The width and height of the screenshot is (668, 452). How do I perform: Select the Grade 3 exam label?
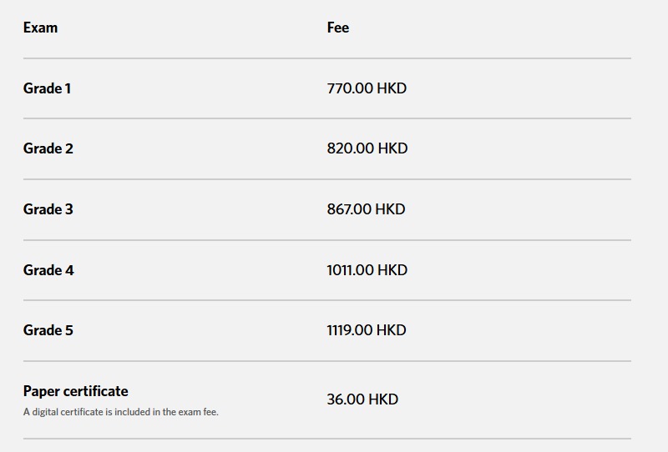tap(48, 209)
